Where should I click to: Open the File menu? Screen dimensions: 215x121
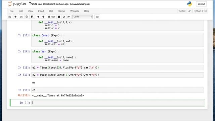pos(12,11)
